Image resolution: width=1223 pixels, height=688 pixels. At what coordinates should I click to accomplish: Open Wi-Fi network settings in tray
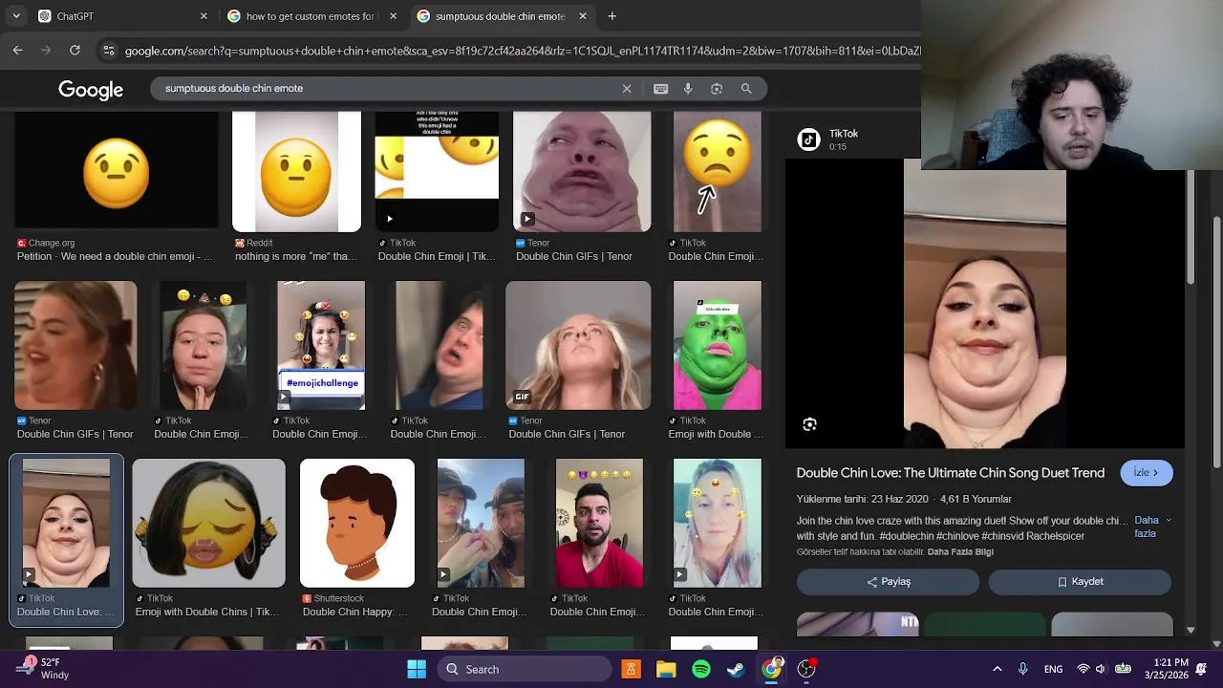coord(1083,669)
